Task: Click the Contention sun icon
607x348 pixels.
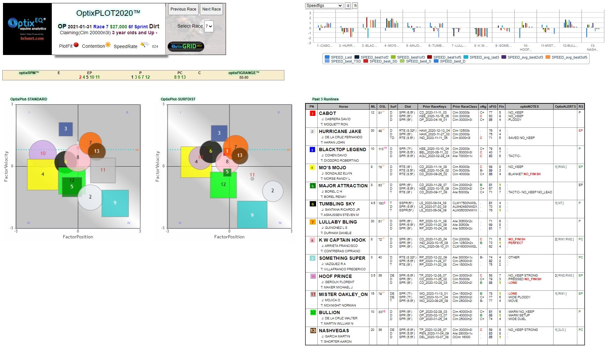Action: click(108, 45)
